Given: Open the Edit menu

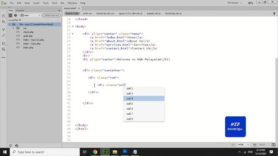Looking at the screenshot, I should coord(19,3).
